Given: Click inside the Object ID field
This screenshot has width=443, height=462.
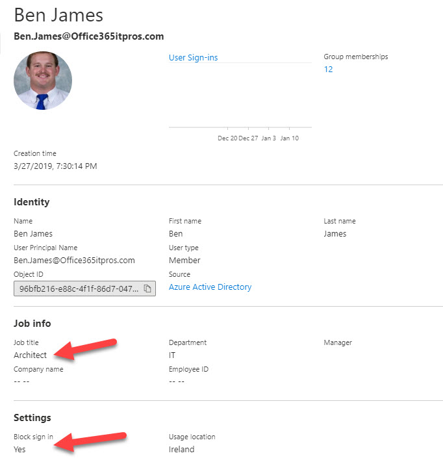Looking at the screenshot, I should [x=78, y=289].
